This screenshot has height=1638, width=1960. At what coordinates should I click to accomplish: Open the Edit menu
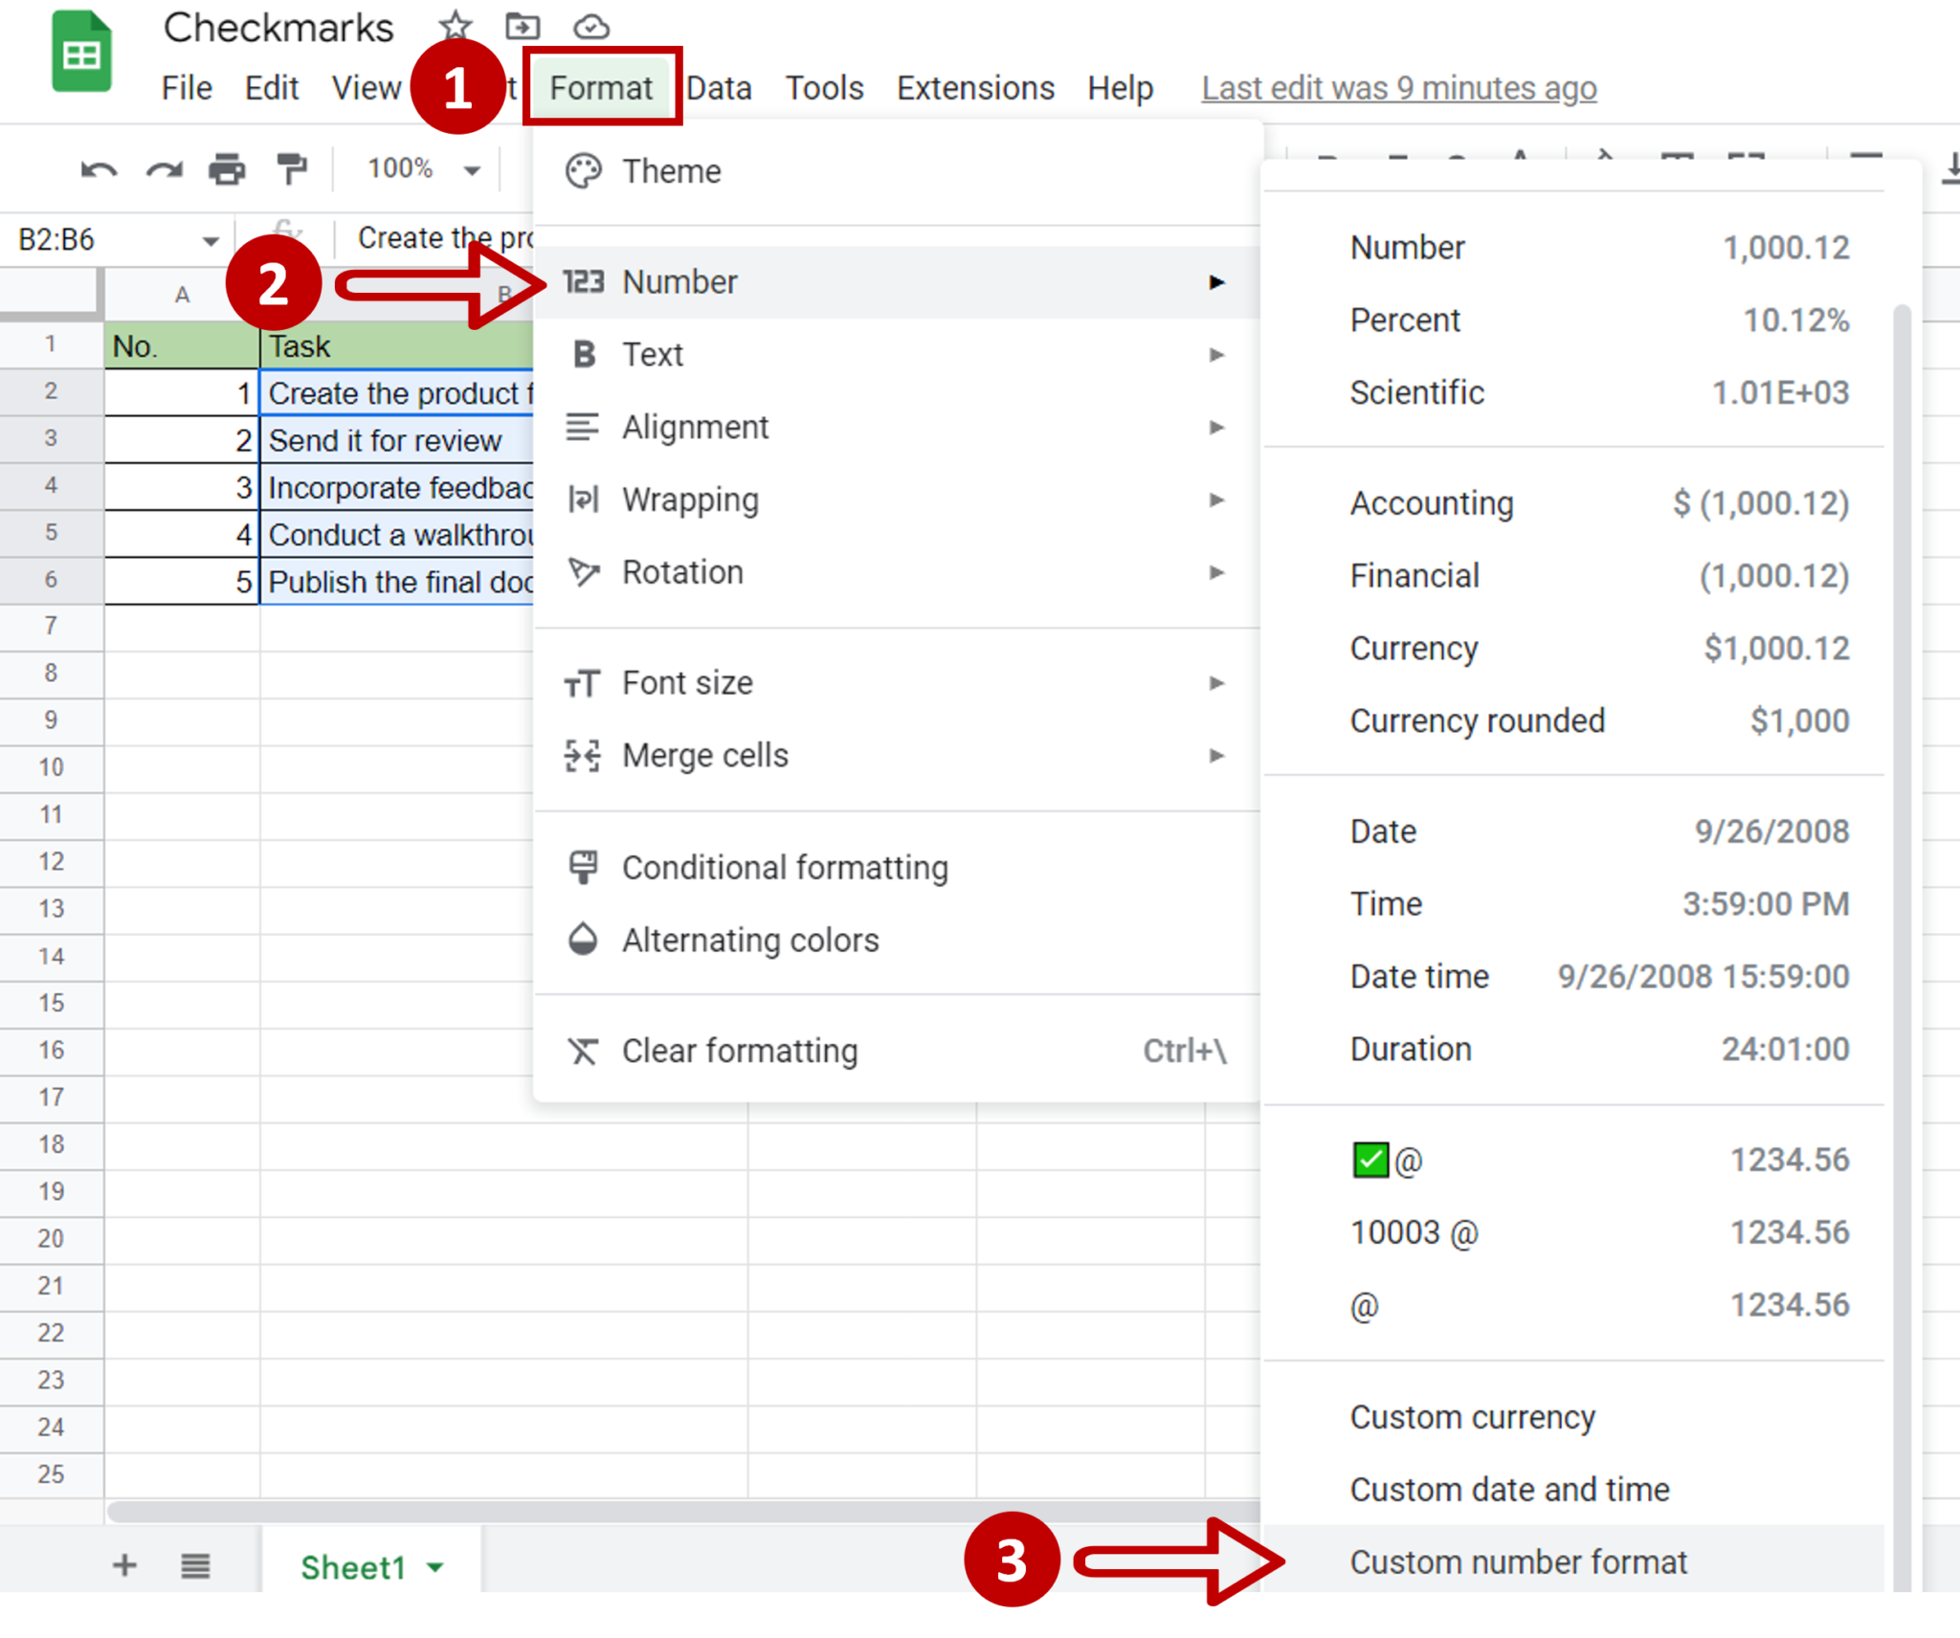click(272, 88)
